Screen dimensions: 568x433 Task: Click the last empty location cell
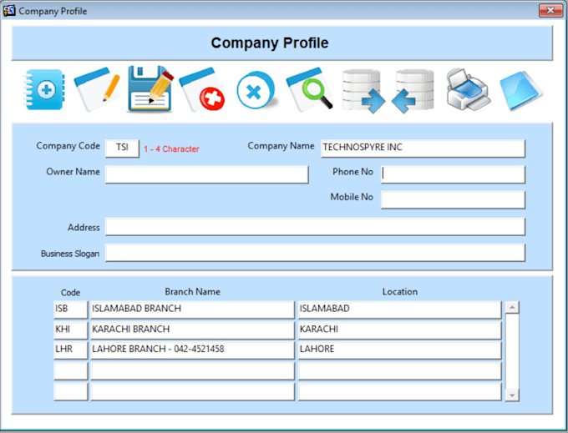[400, 392]
